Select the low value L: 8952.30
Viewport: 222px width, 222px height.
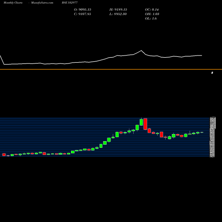click(x=118, y=14)
